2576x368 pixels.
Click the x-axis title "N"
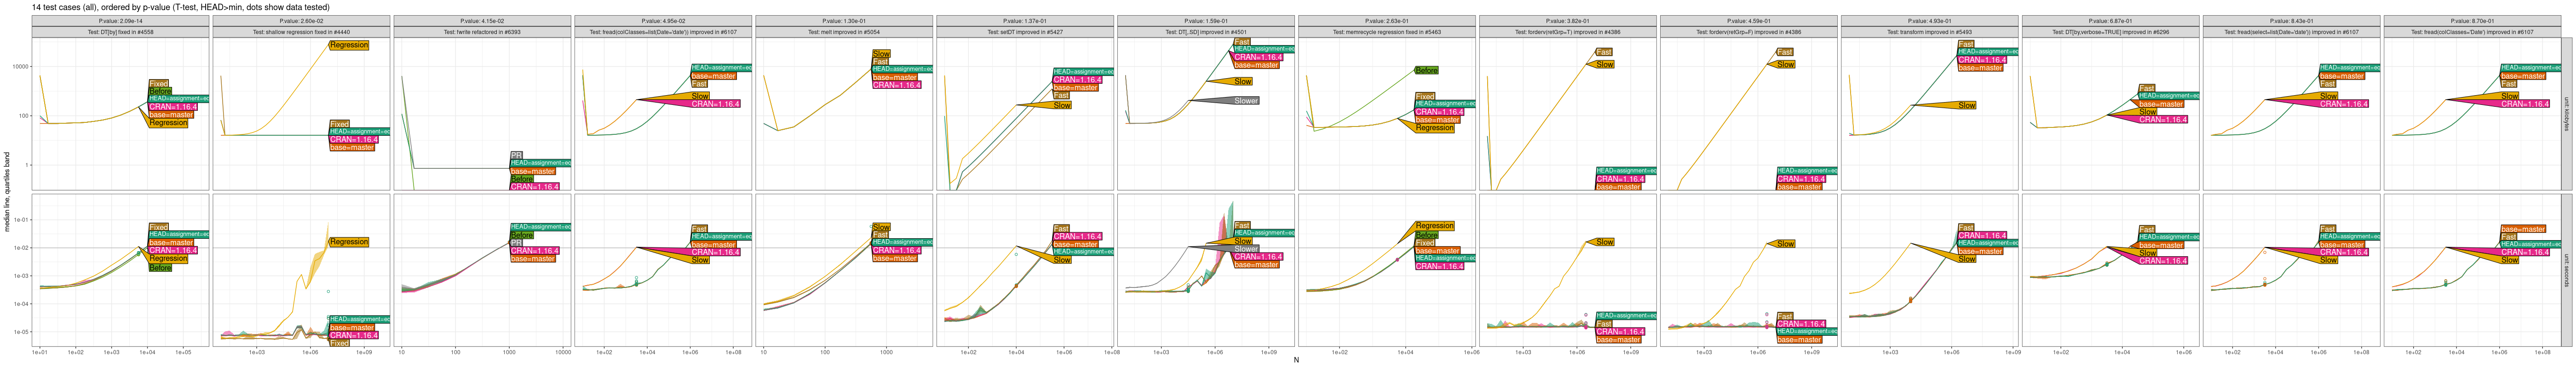1296,360
